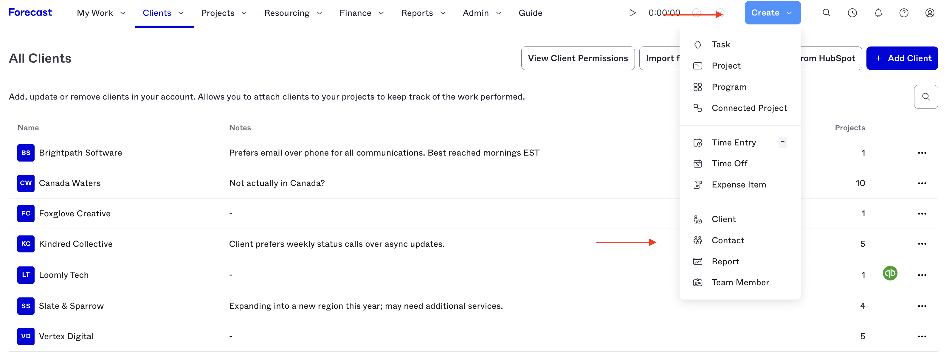Click the Projects column header

[x=850, y=128]
